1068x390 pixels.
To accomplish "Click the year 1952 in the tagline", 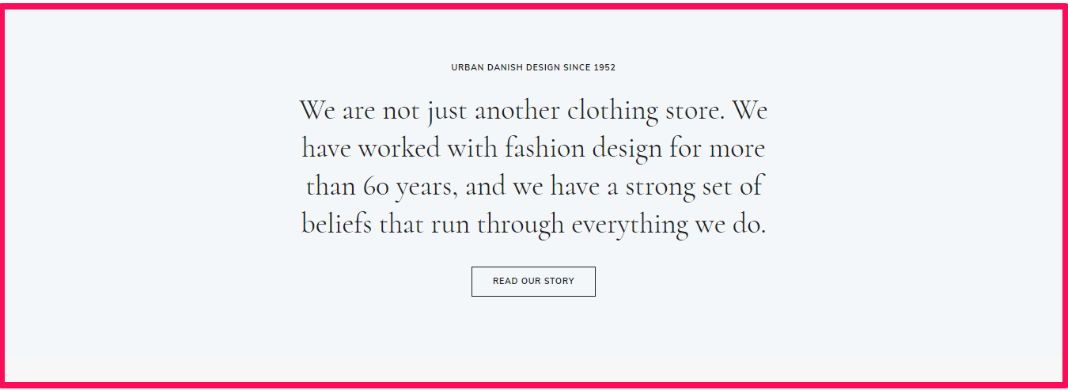I will click(x=604, y=68).
